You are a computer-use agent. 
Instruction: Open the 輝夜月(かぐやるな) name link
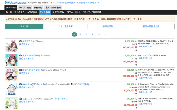(x=31, y=70)
